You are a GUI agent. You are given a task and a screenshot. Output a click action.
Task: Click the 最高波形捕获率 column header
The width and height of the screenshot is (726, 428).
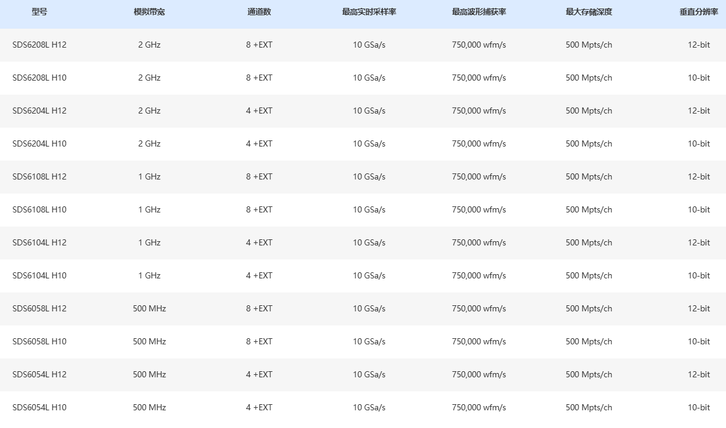pyautogui.click(x=479, y=12)
